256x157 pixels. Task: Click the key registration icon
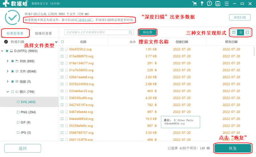tap(202, 4)
